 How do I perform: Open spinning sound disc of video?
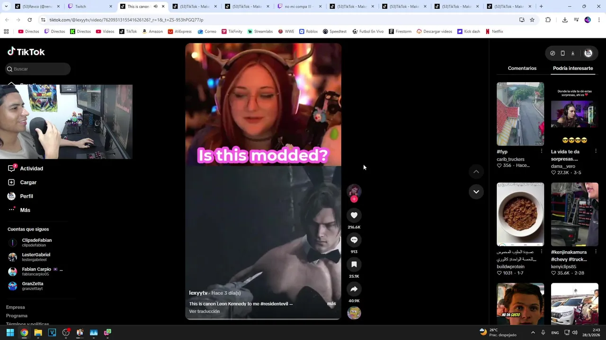coord(354,313)
